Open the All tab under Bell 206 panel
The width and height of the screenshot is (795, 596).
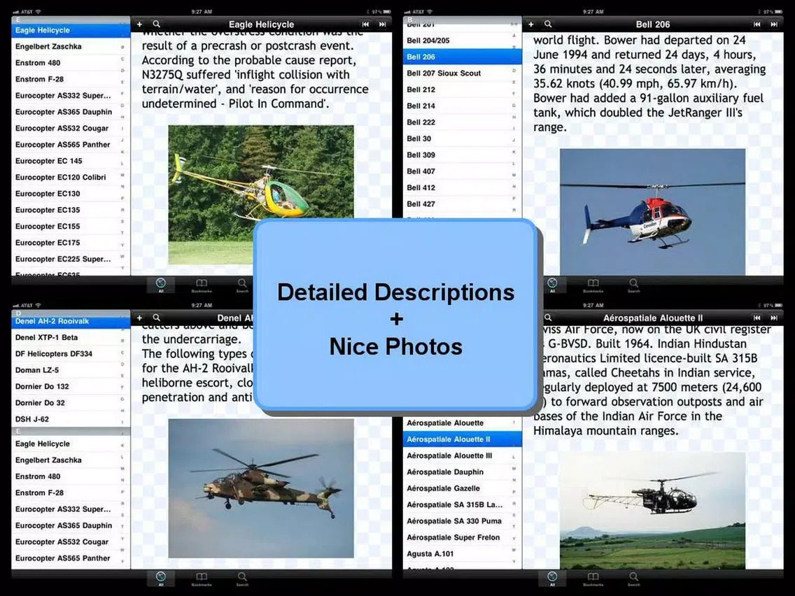[552, 285]
